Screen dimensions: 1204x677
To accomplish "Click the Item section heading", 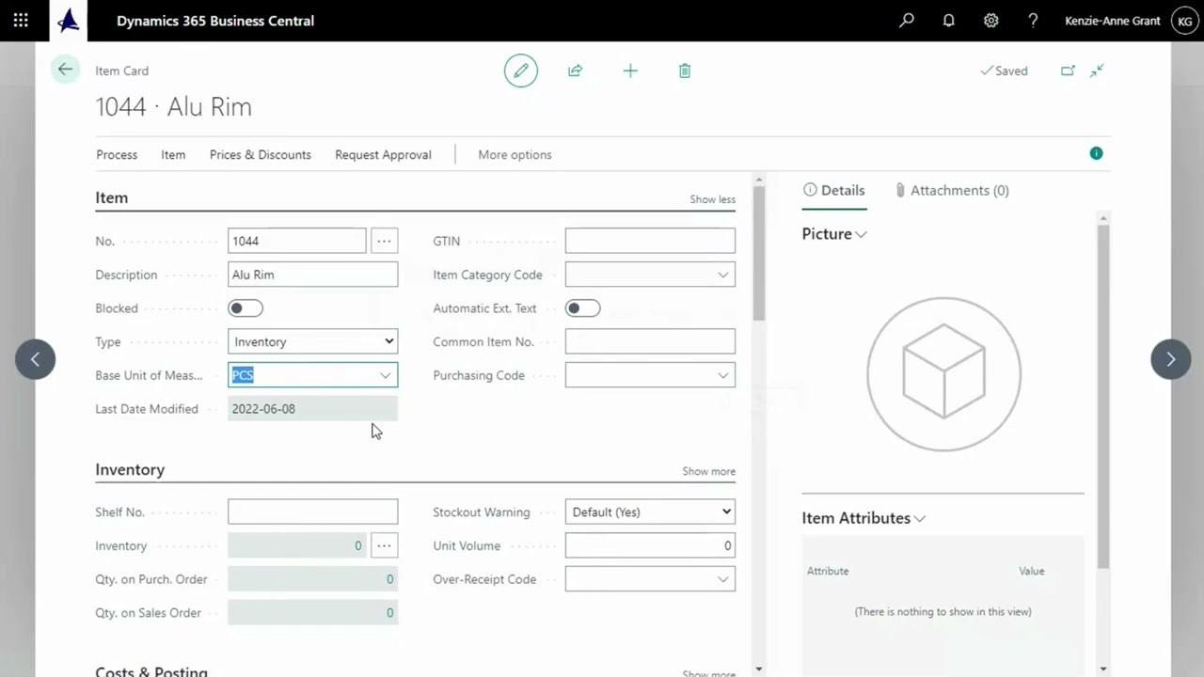I will 111,197.
